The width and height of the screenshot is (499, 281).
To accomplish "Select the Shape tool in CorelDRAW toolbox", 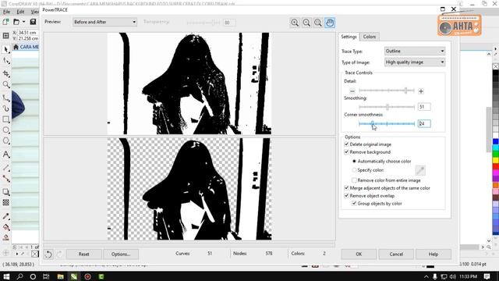I will (6, 61).
